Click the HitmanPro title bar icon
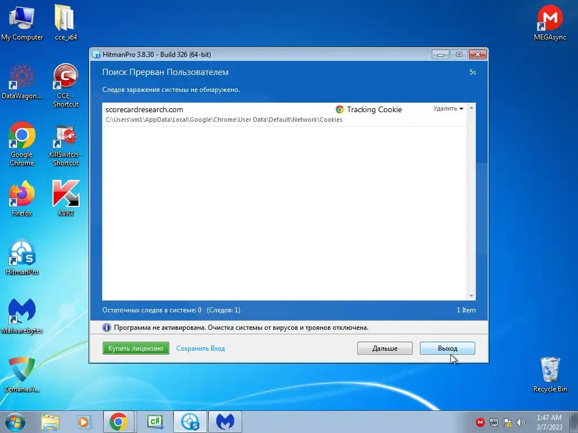The width and height of the screenshot is (578, 433). (96, 55)
